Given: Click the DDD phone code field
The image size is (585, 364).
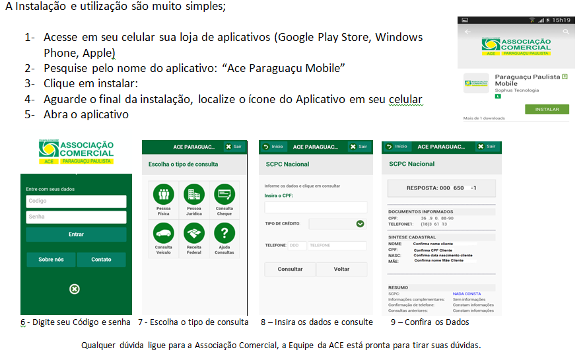Looking at the screenshot, I should (x=297, y=245).
